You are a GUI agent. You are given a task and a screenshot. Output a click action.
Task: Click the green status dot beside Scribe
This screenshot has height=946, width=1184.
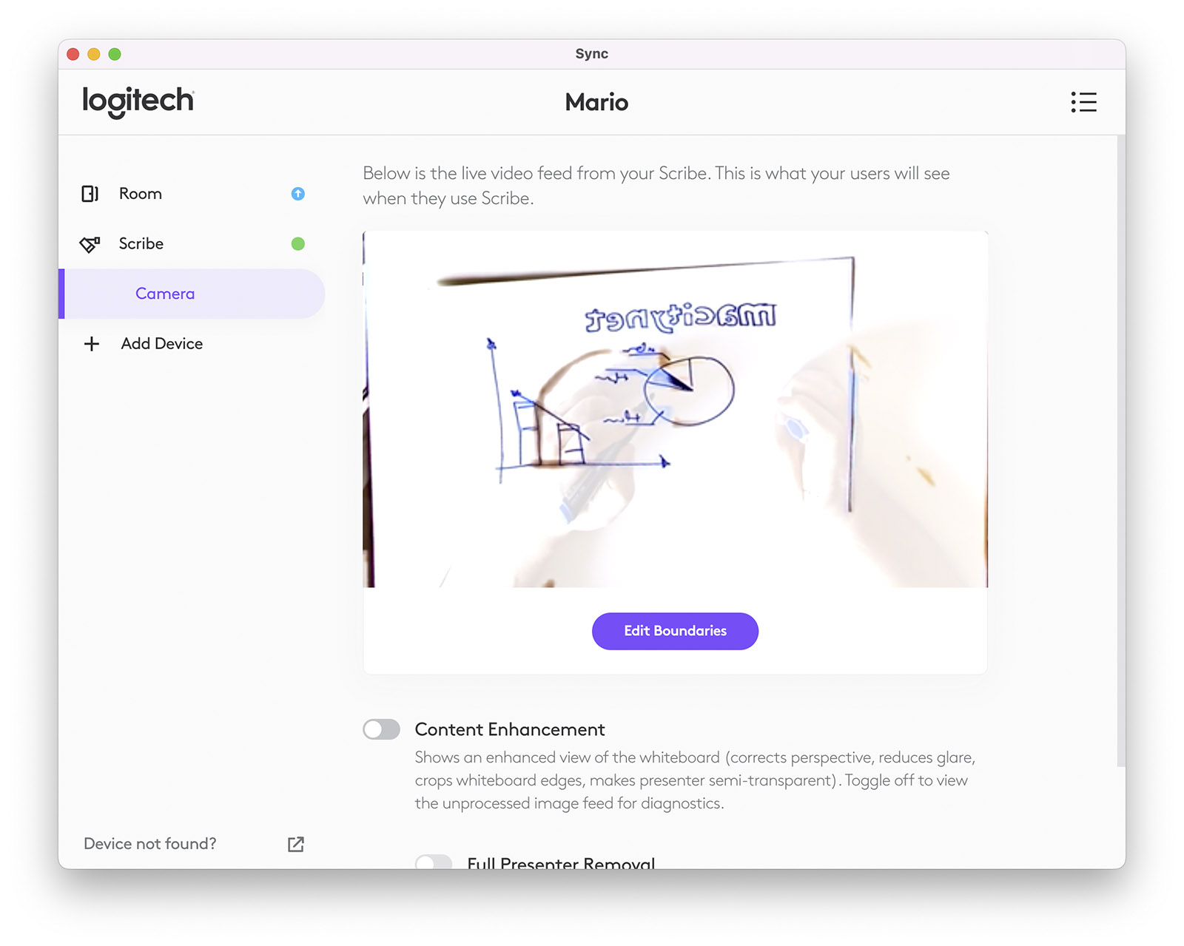click(297, 244)
